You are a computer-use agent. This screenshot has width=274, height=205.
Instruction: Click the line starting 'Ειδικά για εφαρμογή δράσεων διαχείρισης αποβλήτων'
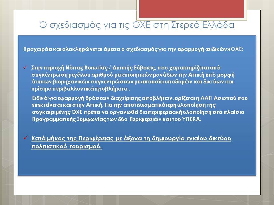tap(140, 98)
